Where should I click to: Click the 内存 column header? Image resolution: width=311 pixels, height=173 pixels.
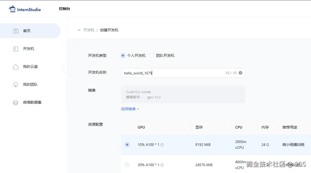click(265, 127)
